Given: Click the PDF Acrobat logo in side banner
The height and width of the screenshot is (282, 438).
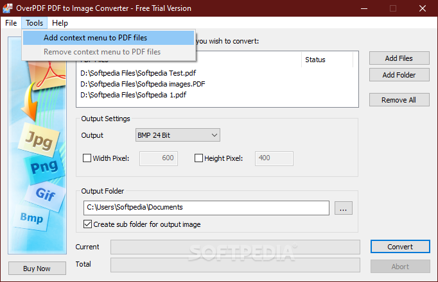Looking at the screenshot, I should [x=48, y=75].
